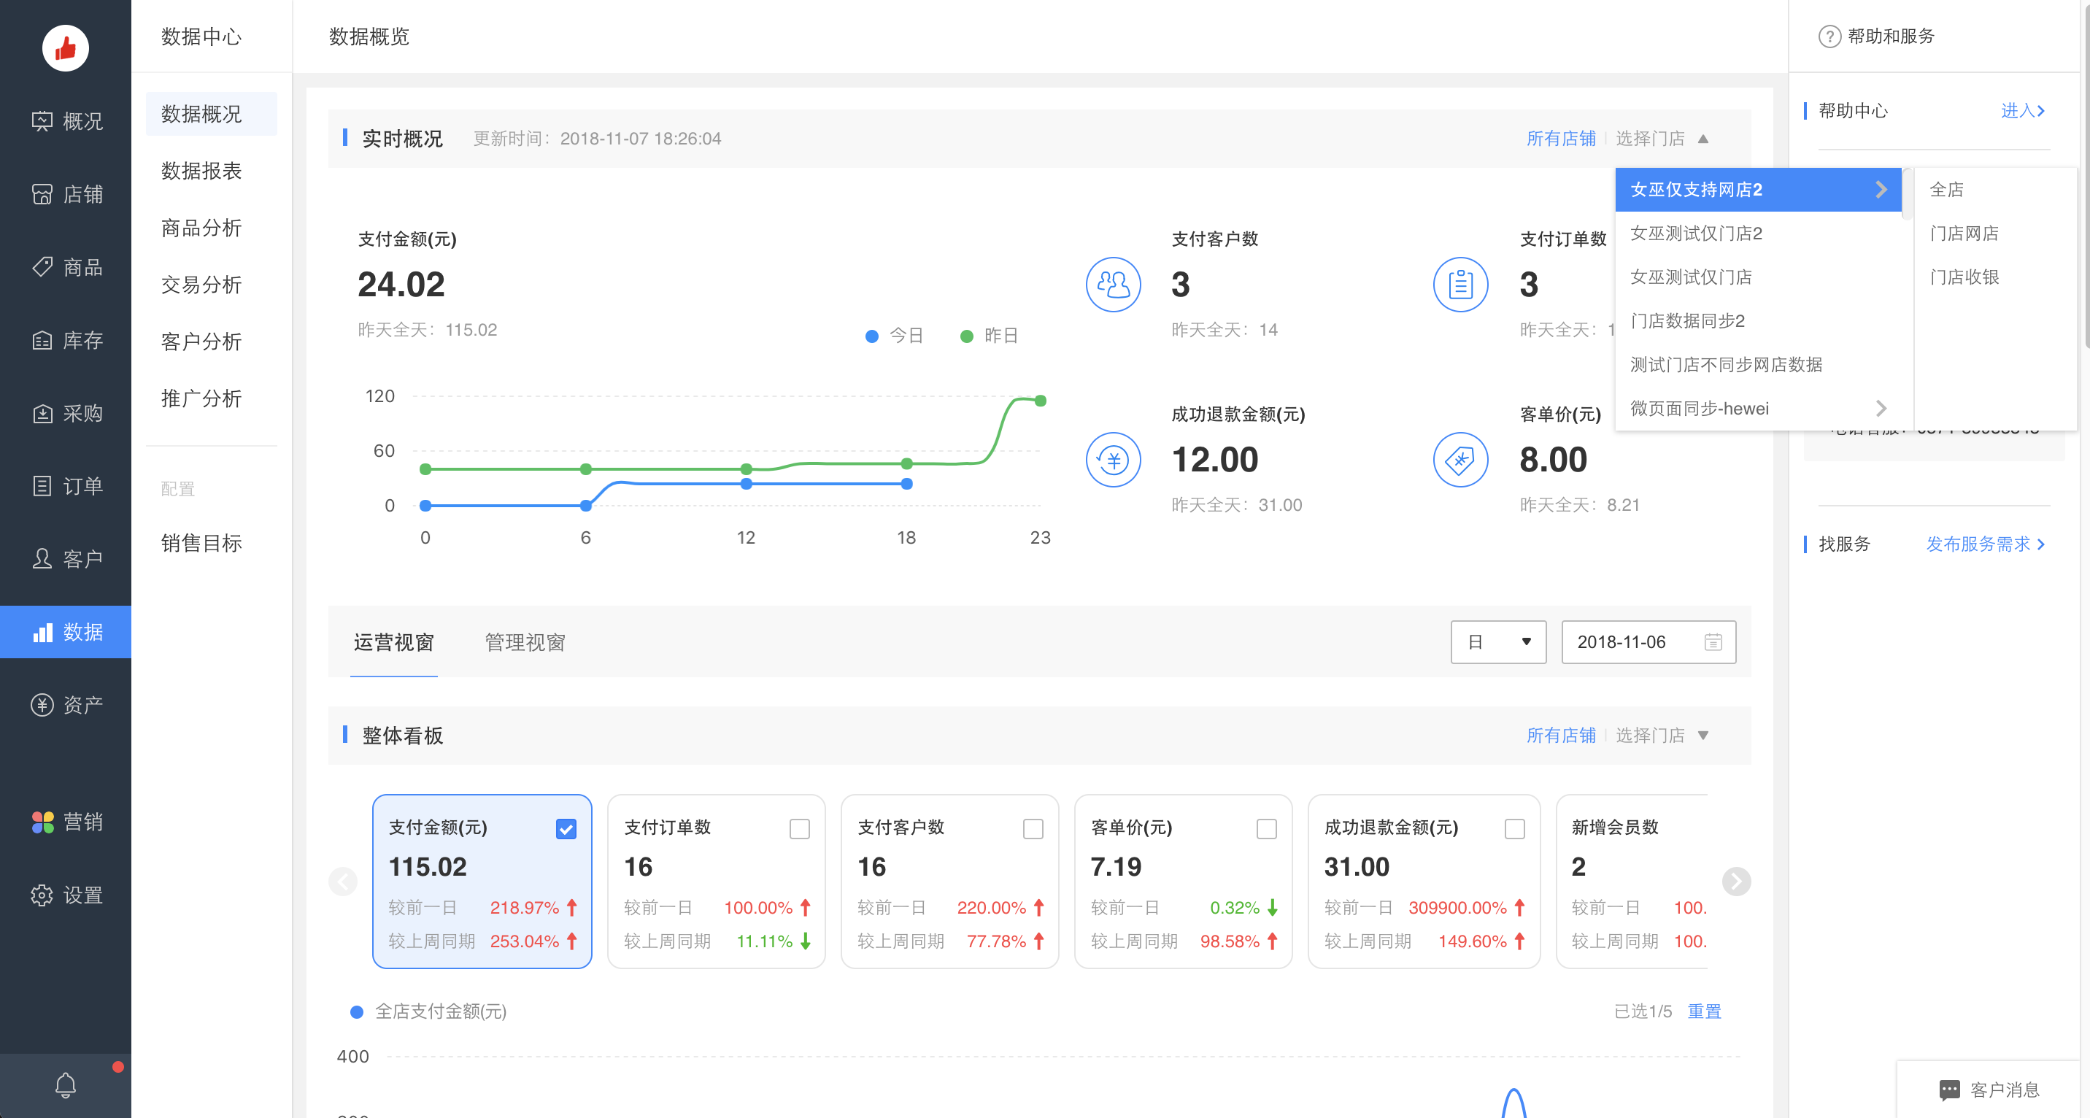
Task: Select 数据 in the left sidebar
Action: (66, 632)
